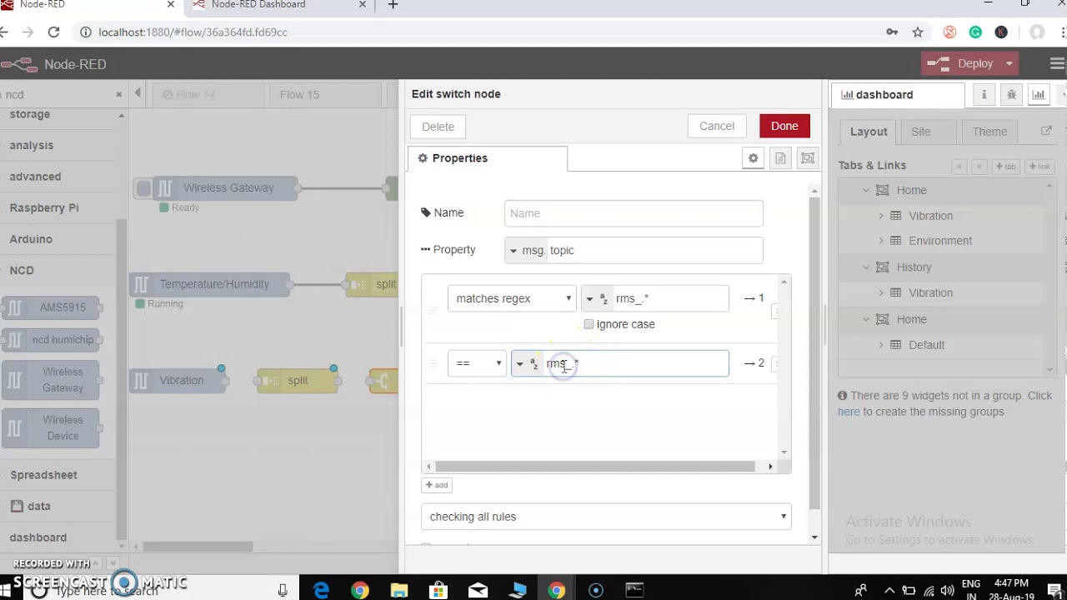Select the ncd humichip palette node
Screen dimensions: 1067x600
coord(52,340)
